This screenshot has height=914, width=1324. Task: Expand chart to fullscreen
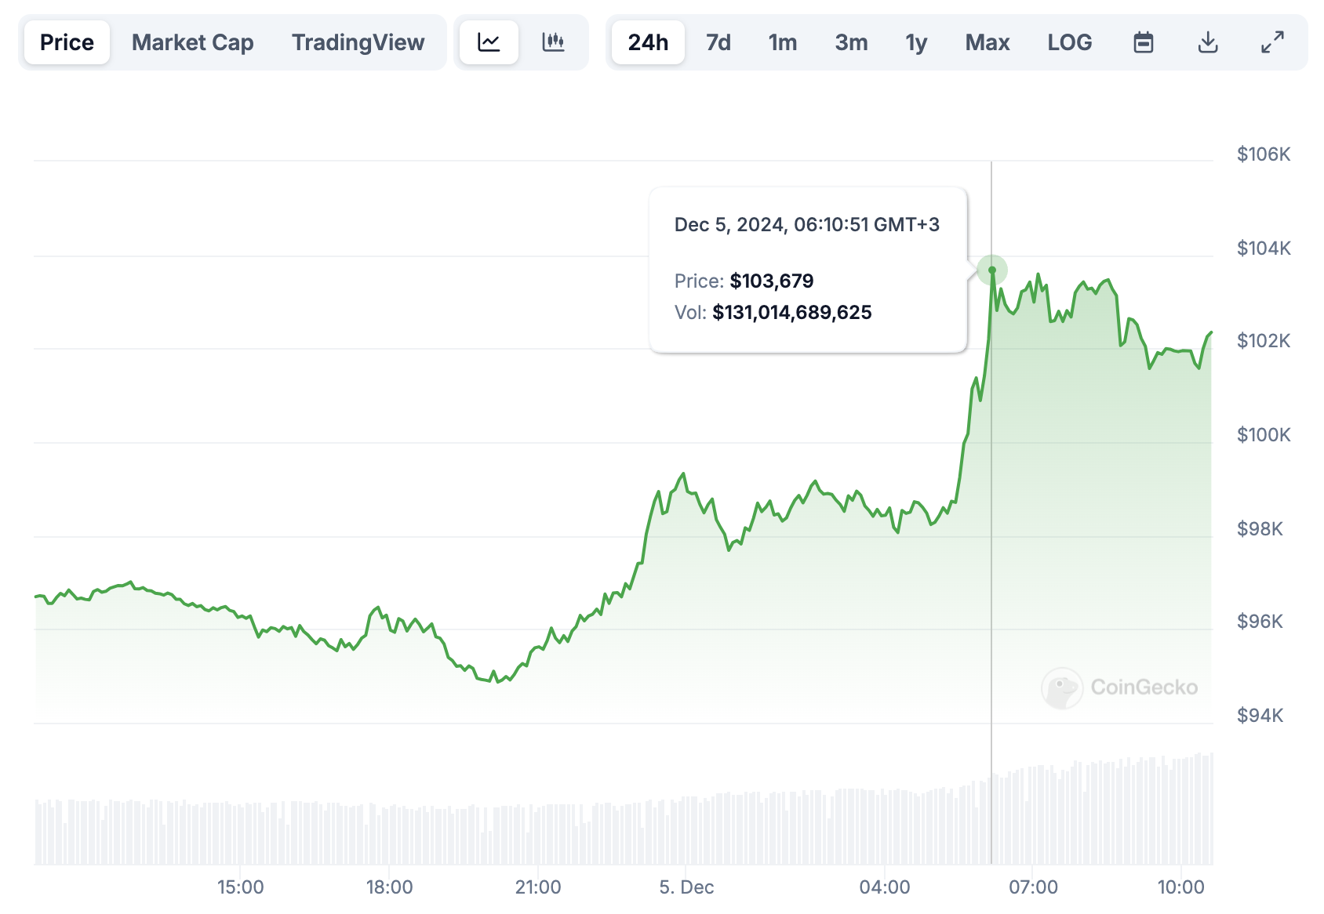coord(1272,42)
